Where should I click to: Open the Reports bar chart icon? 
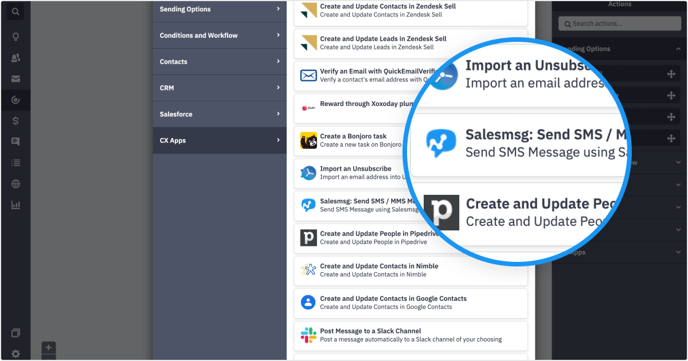pyautogui.click(x=15, y=205)
